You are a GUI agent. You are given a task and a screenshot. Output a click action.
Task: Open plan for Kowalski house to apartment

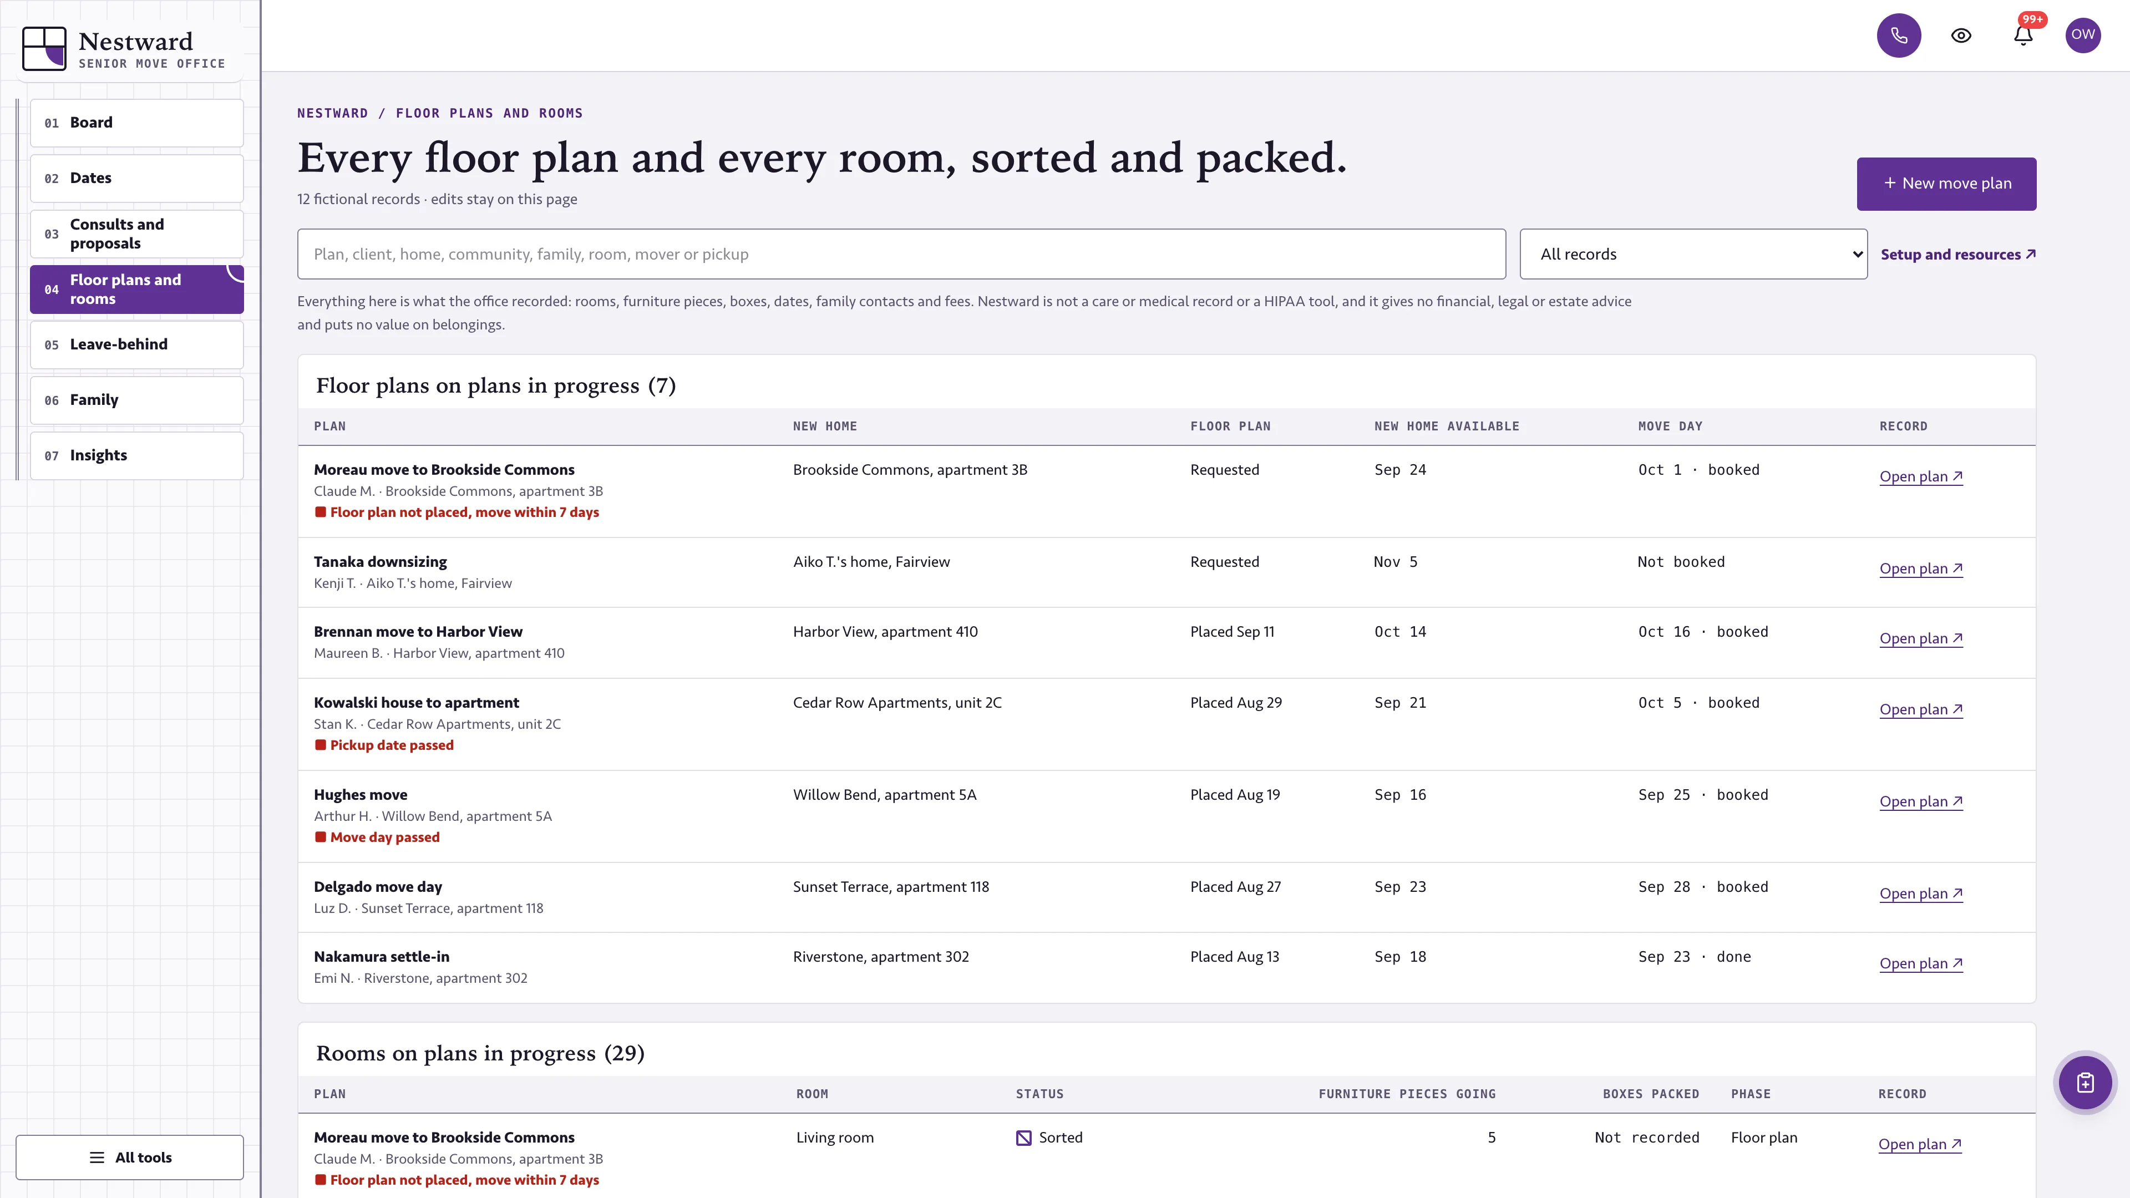tap(1921, 709)
